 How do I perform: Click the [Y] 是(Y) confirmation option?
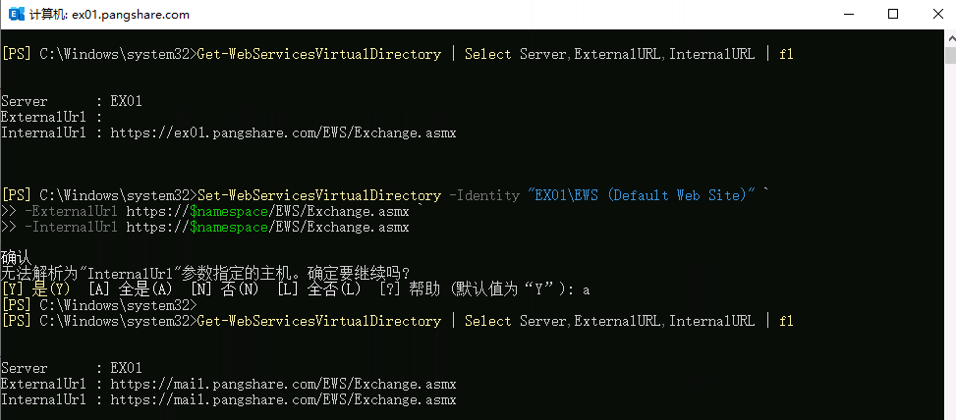point(37,289)
